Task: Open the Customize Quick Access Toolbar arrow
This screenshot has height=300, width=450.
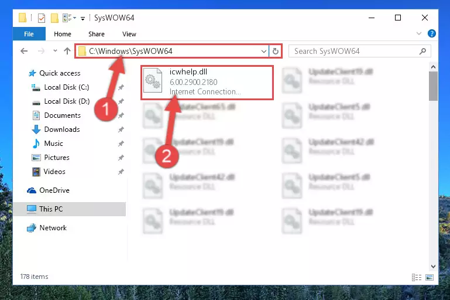Action: click(83, 19)
